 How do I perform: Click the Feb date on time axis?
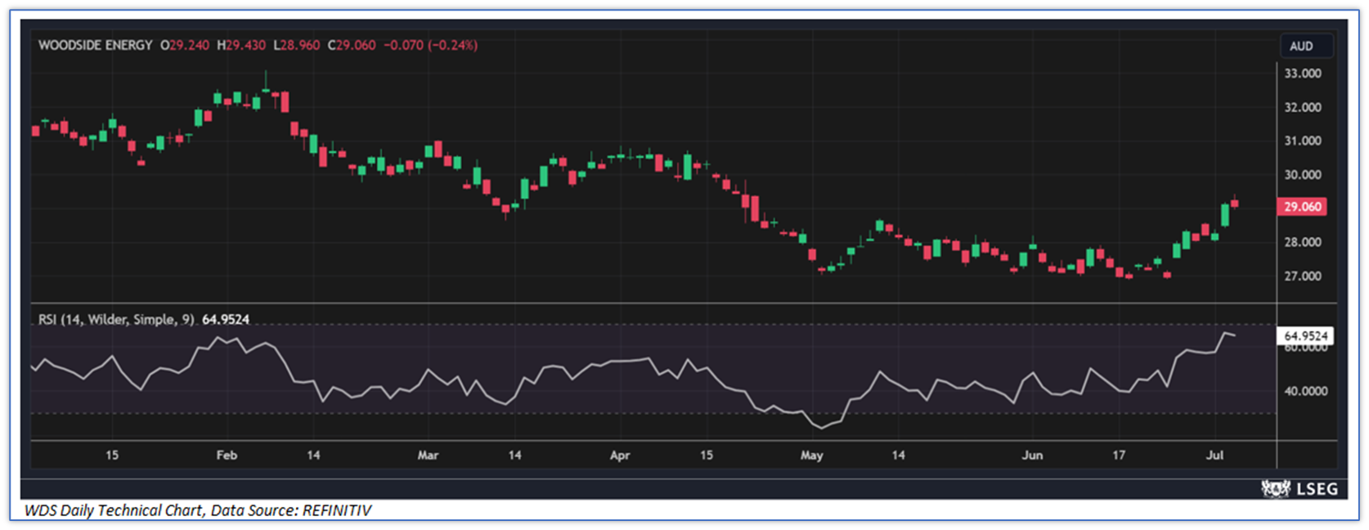[227, 455]
